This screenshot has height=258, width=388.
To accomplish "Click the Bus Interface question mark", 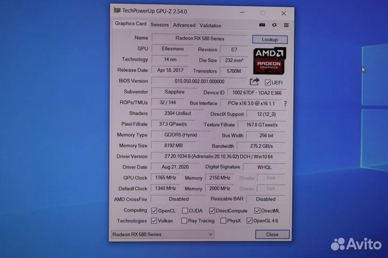I will pos(285,104).
